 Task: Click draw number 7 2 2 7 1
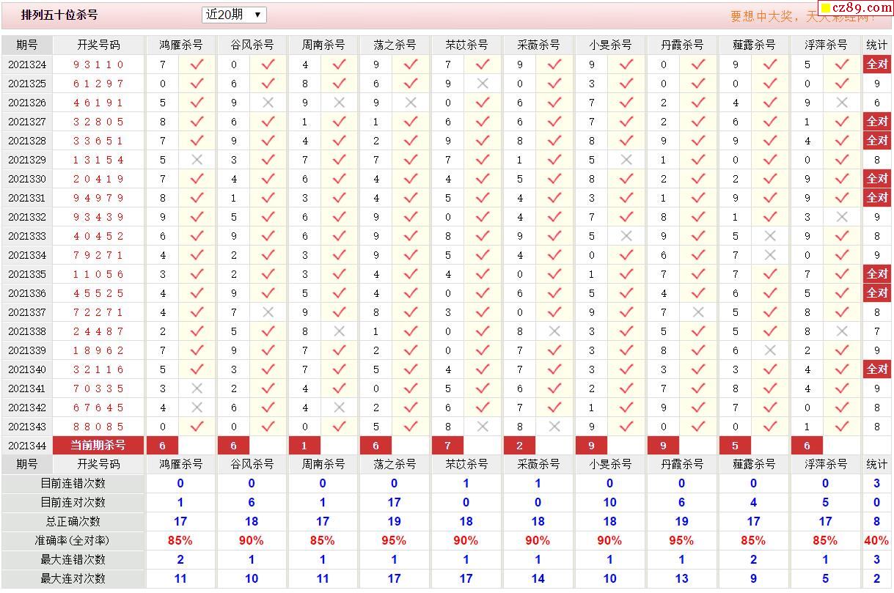pyautogui.click(x=98, y=312)
